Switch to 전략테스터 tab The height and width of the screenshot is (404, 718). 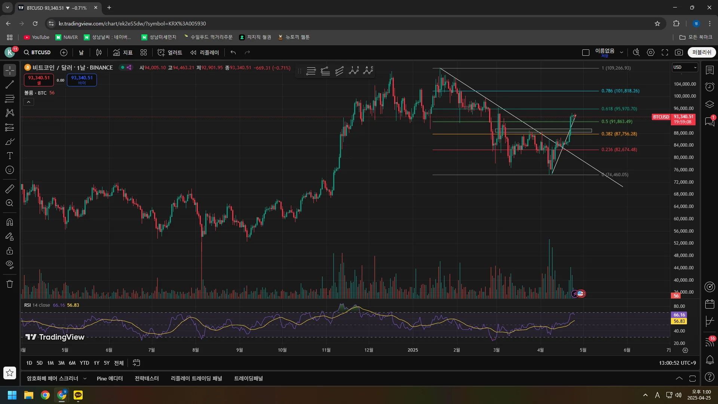147,379
